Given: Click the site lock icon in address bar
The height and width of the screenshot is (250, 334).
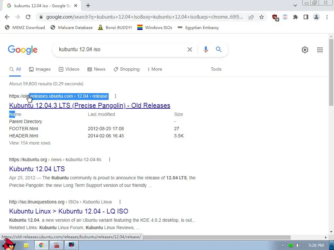Looking at the screenshot, I should click(41, 17).
